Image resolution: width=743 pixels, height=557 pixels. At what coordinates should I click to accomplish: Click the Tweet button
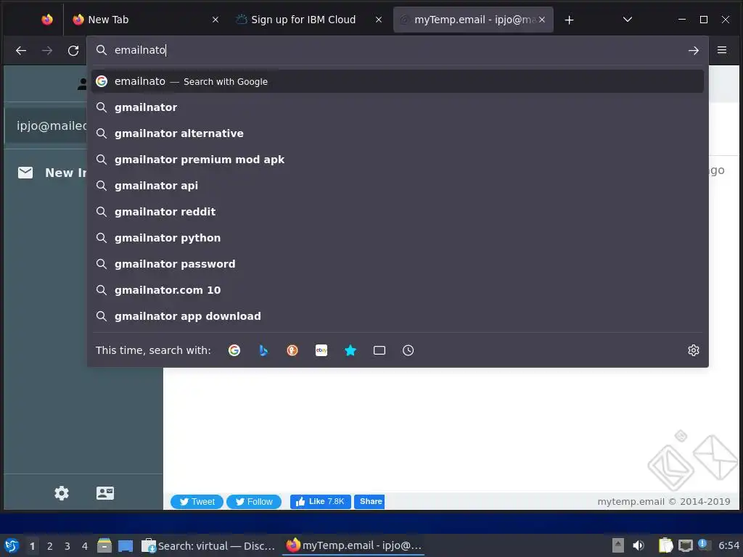click(197, 502)
